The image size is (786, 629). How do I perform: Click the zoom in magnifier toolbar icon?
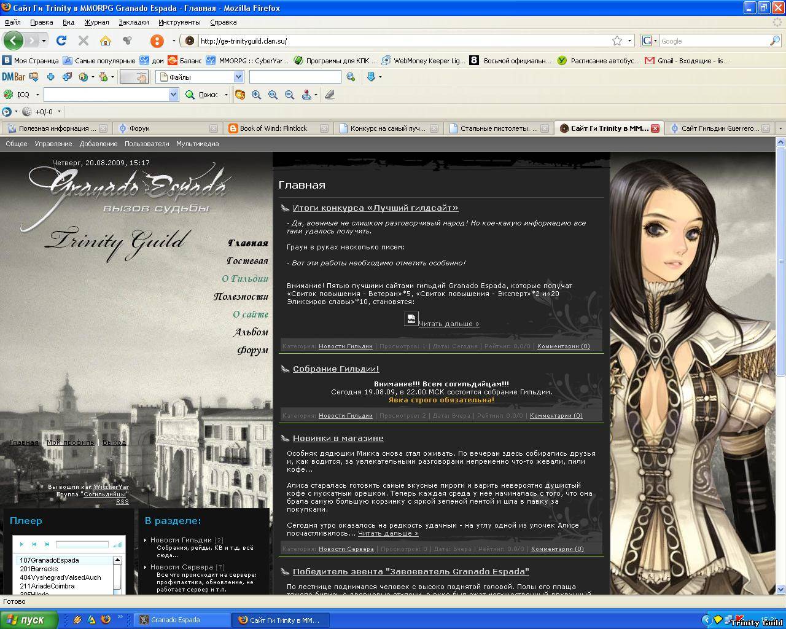[x=257, y=95]
